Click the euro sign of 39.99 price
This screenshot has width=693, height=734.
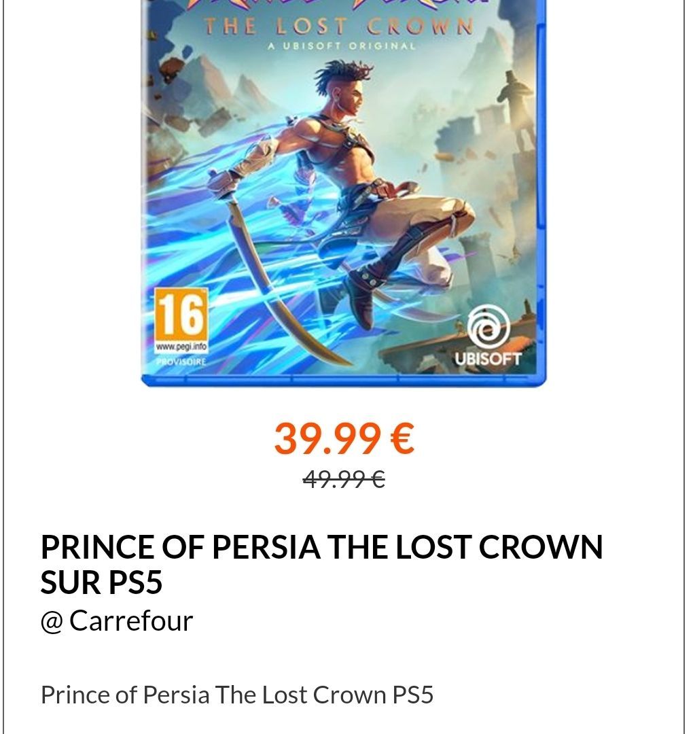[x=402, y=438]
